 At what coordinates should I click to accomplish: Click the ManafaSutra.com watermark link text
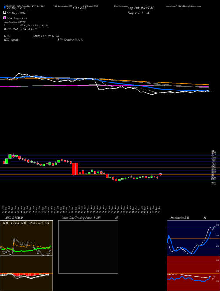192,6
